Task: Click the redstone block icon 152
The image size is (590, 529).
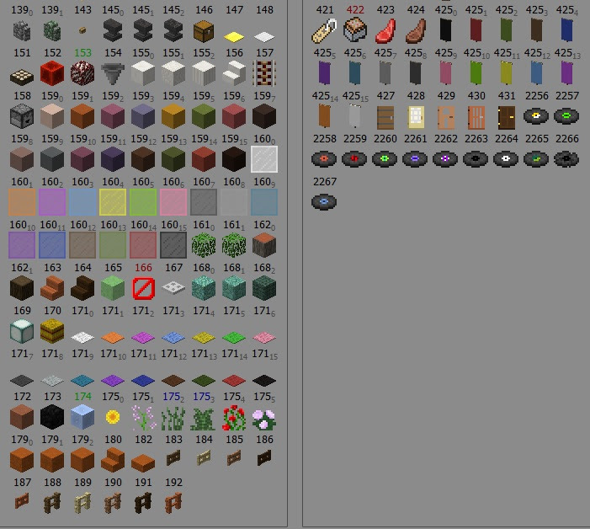Action: coord(52,73)
